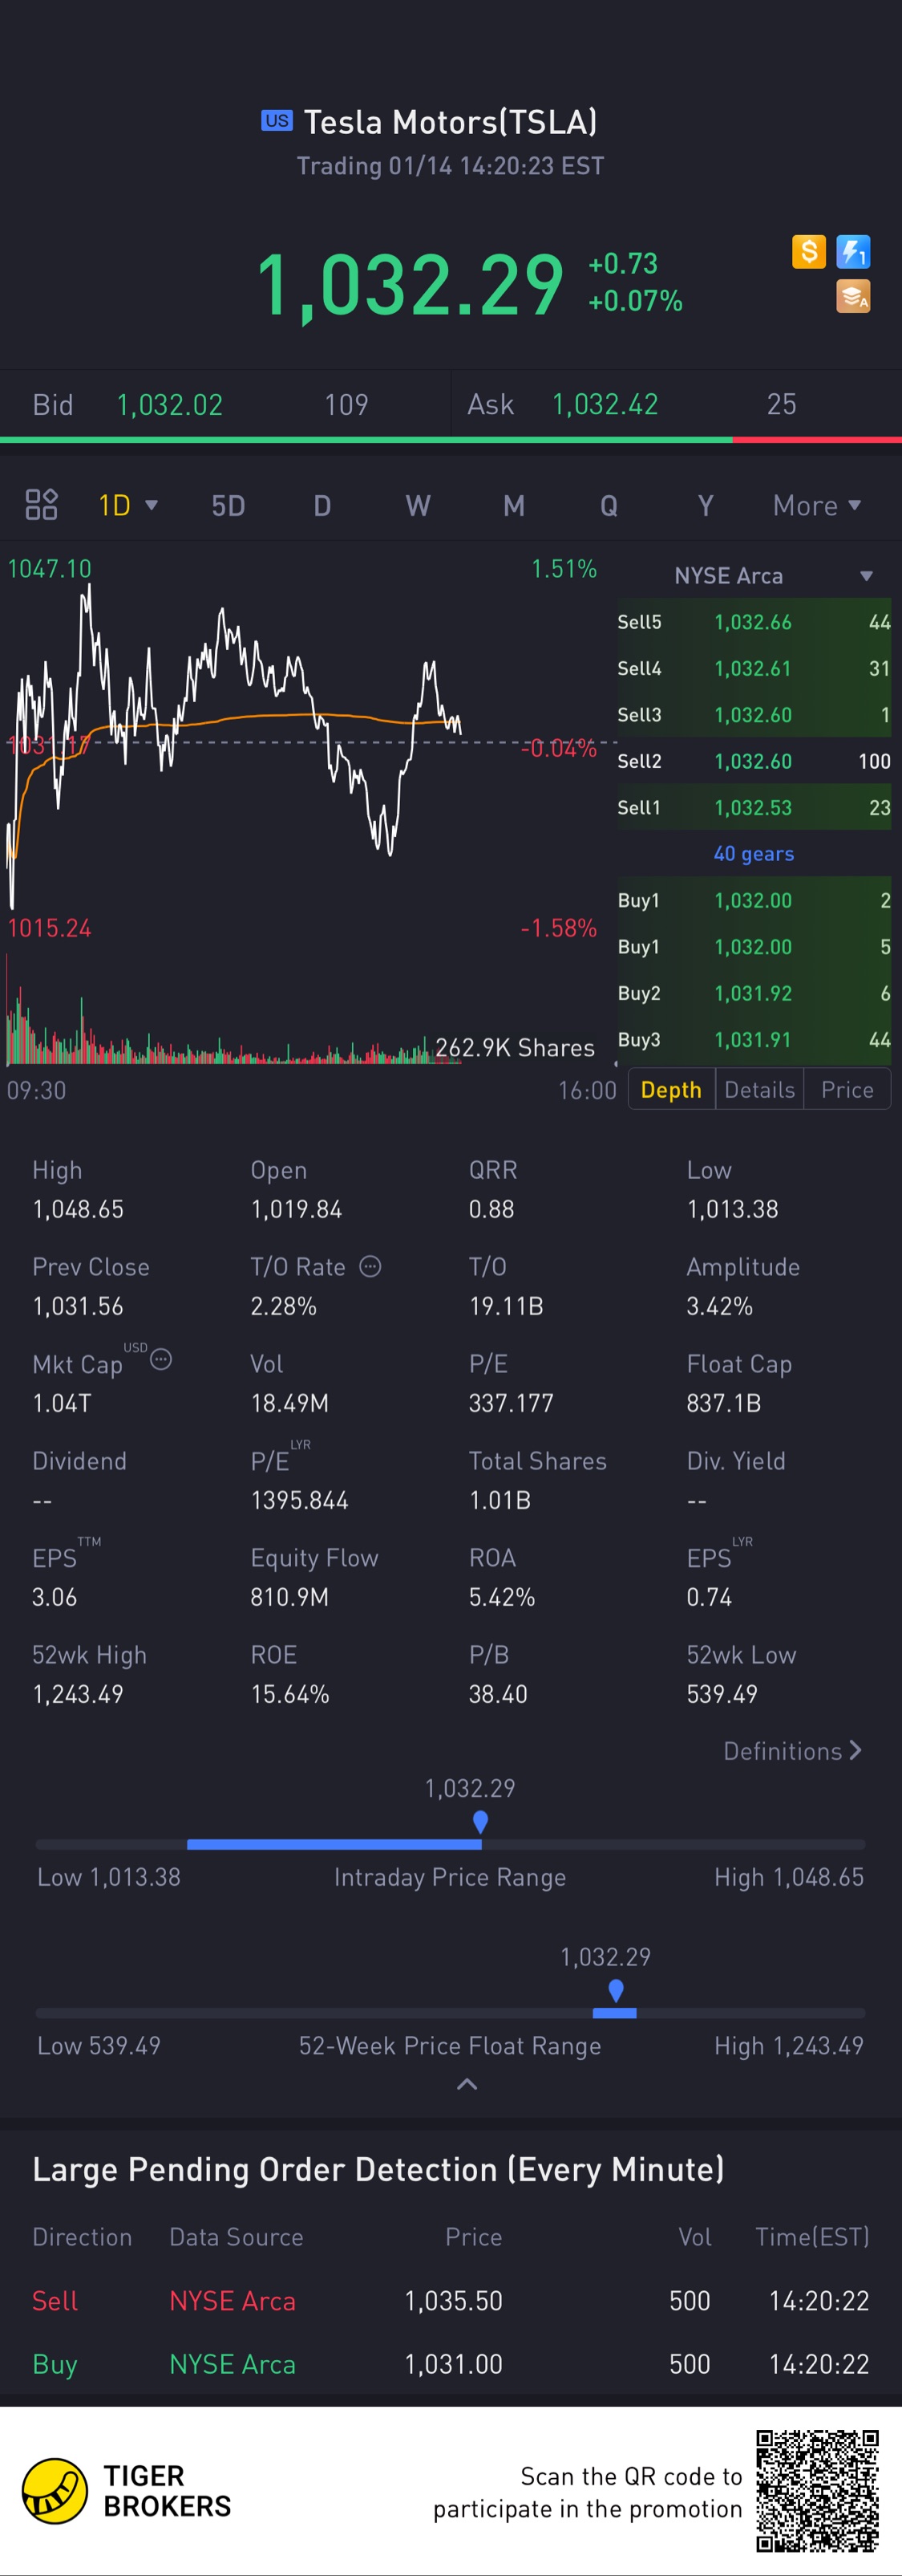The width and height of the screenshot is (902, 2576).
Task: Tap the info icon beside Mkt Cap
Action: click(x=161, y=1360)
